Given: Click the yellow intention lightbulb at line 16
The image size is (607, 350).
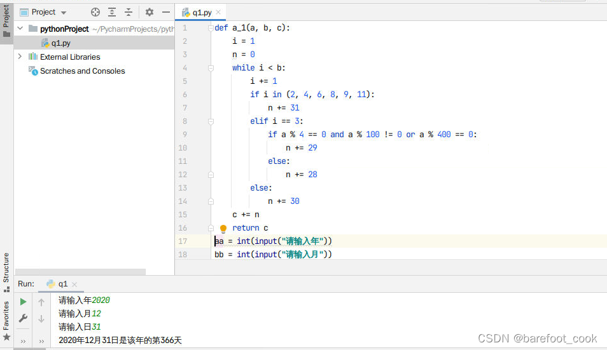Looking at the screenshot, I should tap(223, 228).
